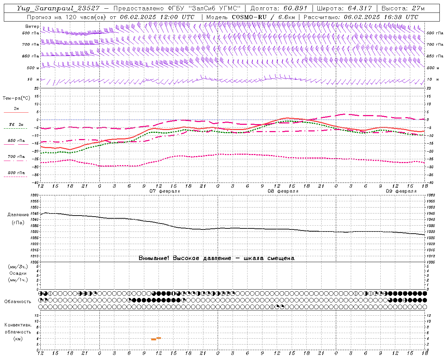Click the Td 2м legend entry
The height and width of the screenshot is (356, 445).
16,124
